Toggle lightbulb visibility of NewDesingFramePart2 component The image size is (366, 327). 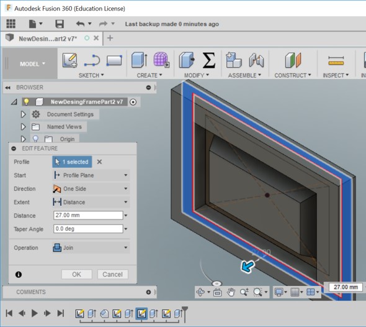click(x=27, y=102)
